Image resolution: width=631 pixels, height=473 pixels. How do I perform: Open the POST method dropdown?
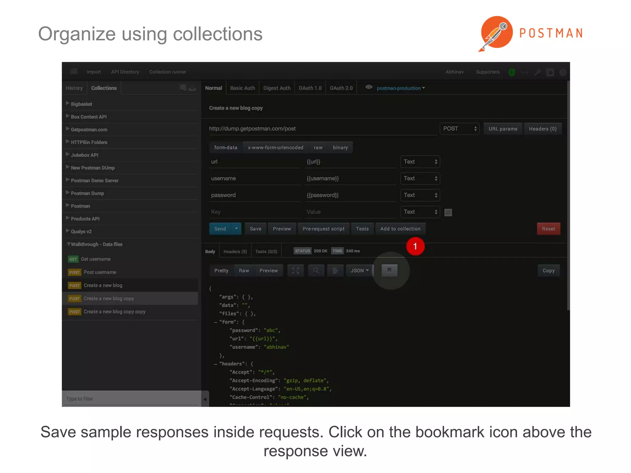(x=459, y=129)
